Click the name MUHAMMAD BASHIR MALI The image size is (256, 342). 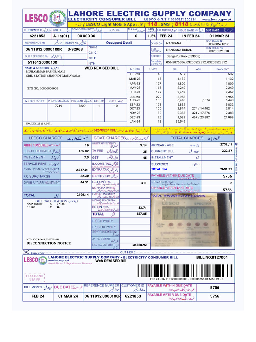pos(45,71)
